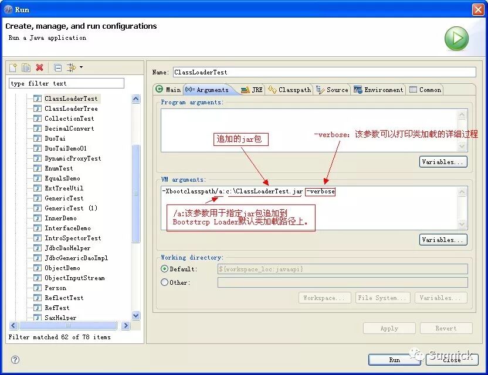Click the green Run banner icon

pos(456,39)
